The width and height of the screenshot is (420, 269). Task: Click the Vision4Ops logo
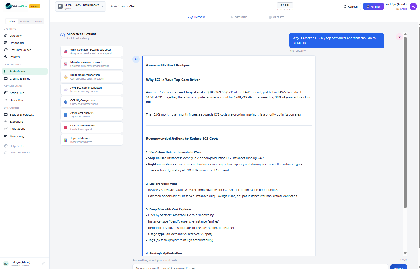click(16, 6)
